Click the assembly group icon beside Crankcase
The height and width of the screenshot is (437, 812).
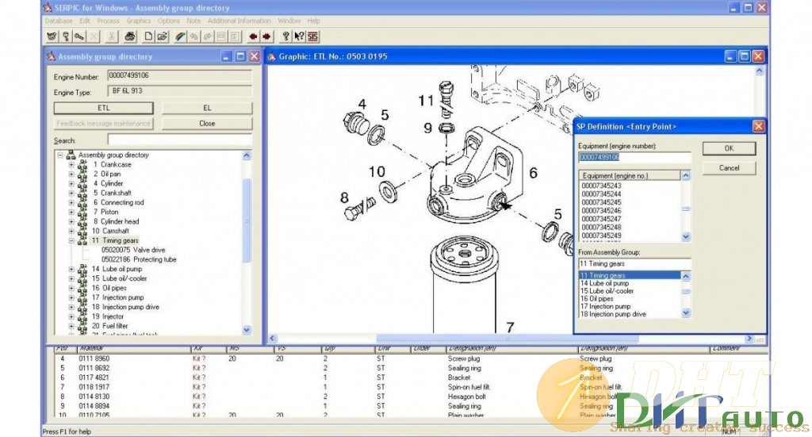(x=82, y=165)
